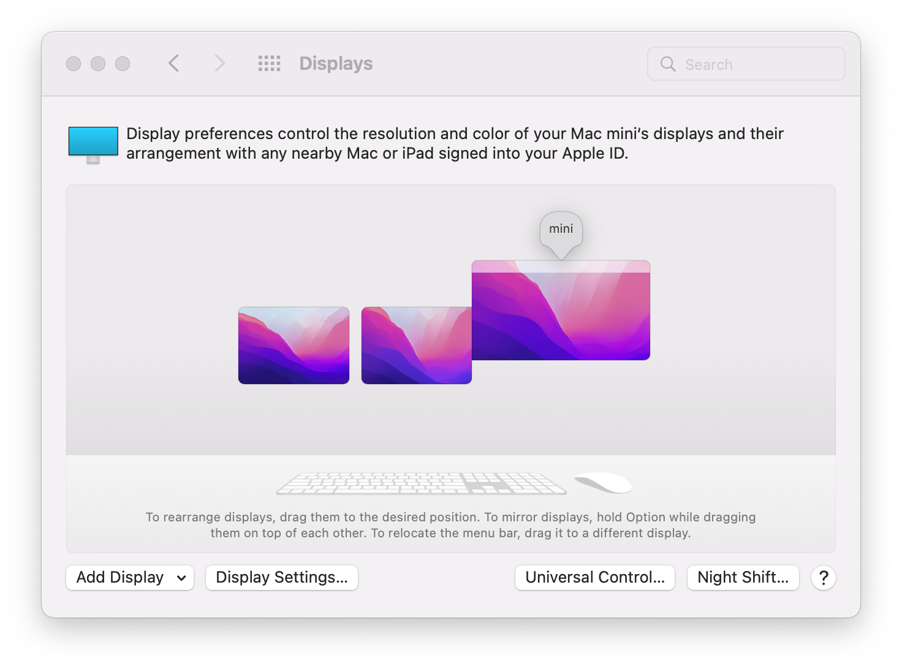
Task: Open Universal Control… options
Action: click(x=595, y=578)
